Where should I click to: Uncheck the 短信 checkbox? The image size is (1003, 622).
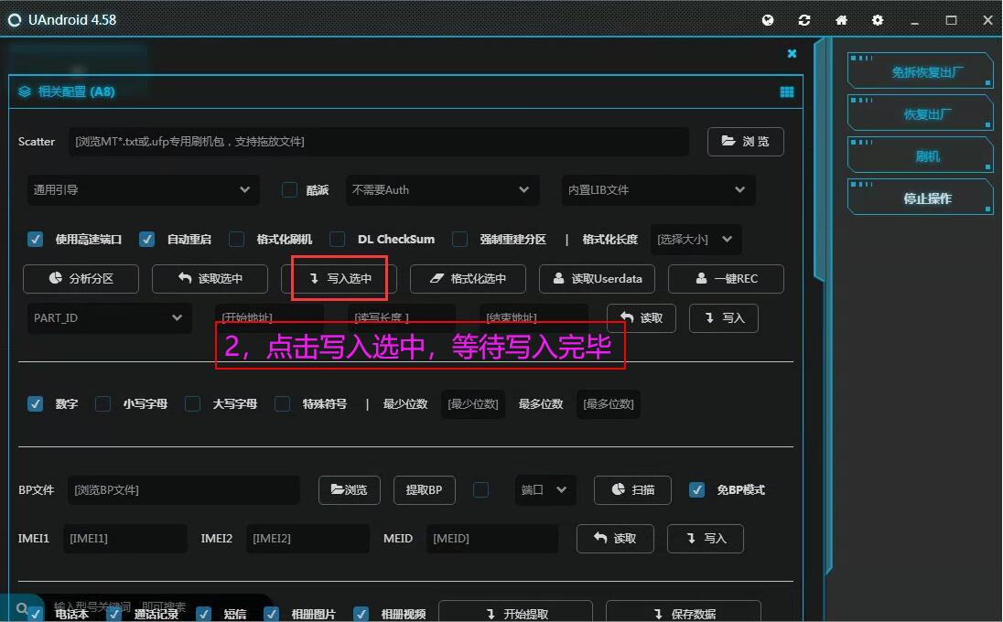203,614
